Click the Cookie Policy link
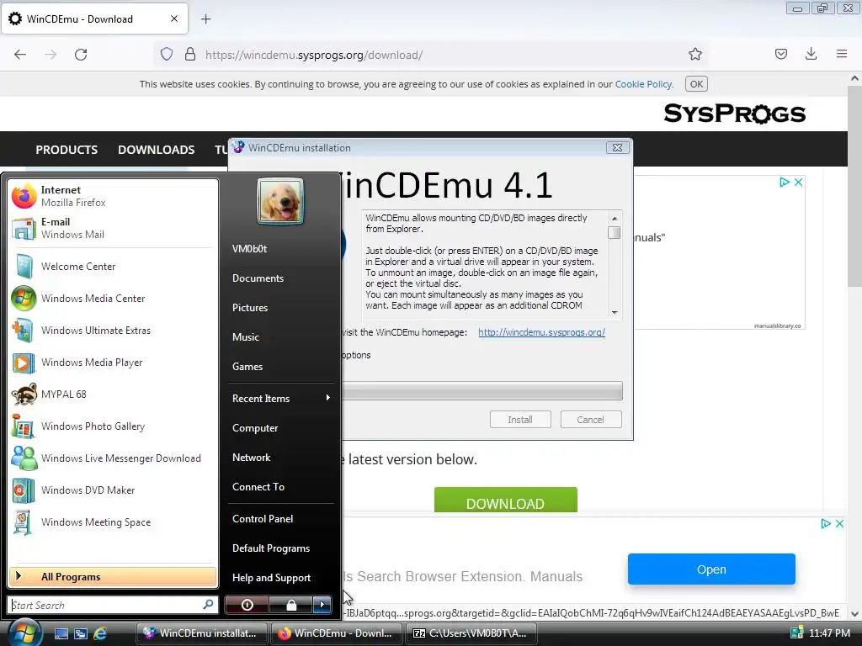Viewport: 862px width, 646px height. pos(643,84)
